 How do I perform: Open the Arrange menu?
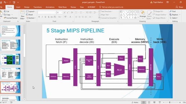[x=143, y=15]
